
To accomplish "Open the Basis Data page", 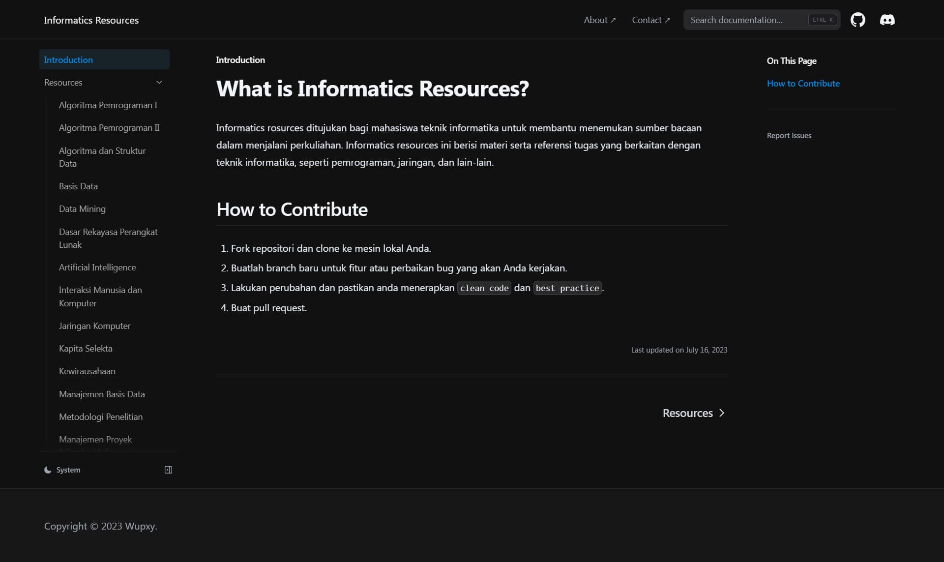I will [78, 186].
